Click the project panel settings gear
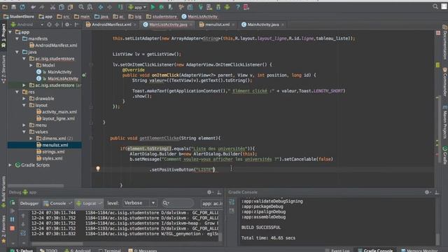 coord(67,24)
